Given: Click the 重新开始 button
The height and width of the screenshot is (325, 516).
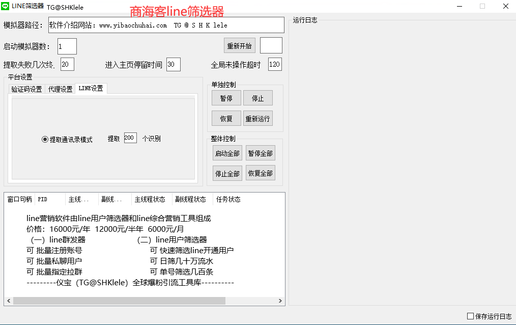Looking at the screenshot, I should (240, 45).
